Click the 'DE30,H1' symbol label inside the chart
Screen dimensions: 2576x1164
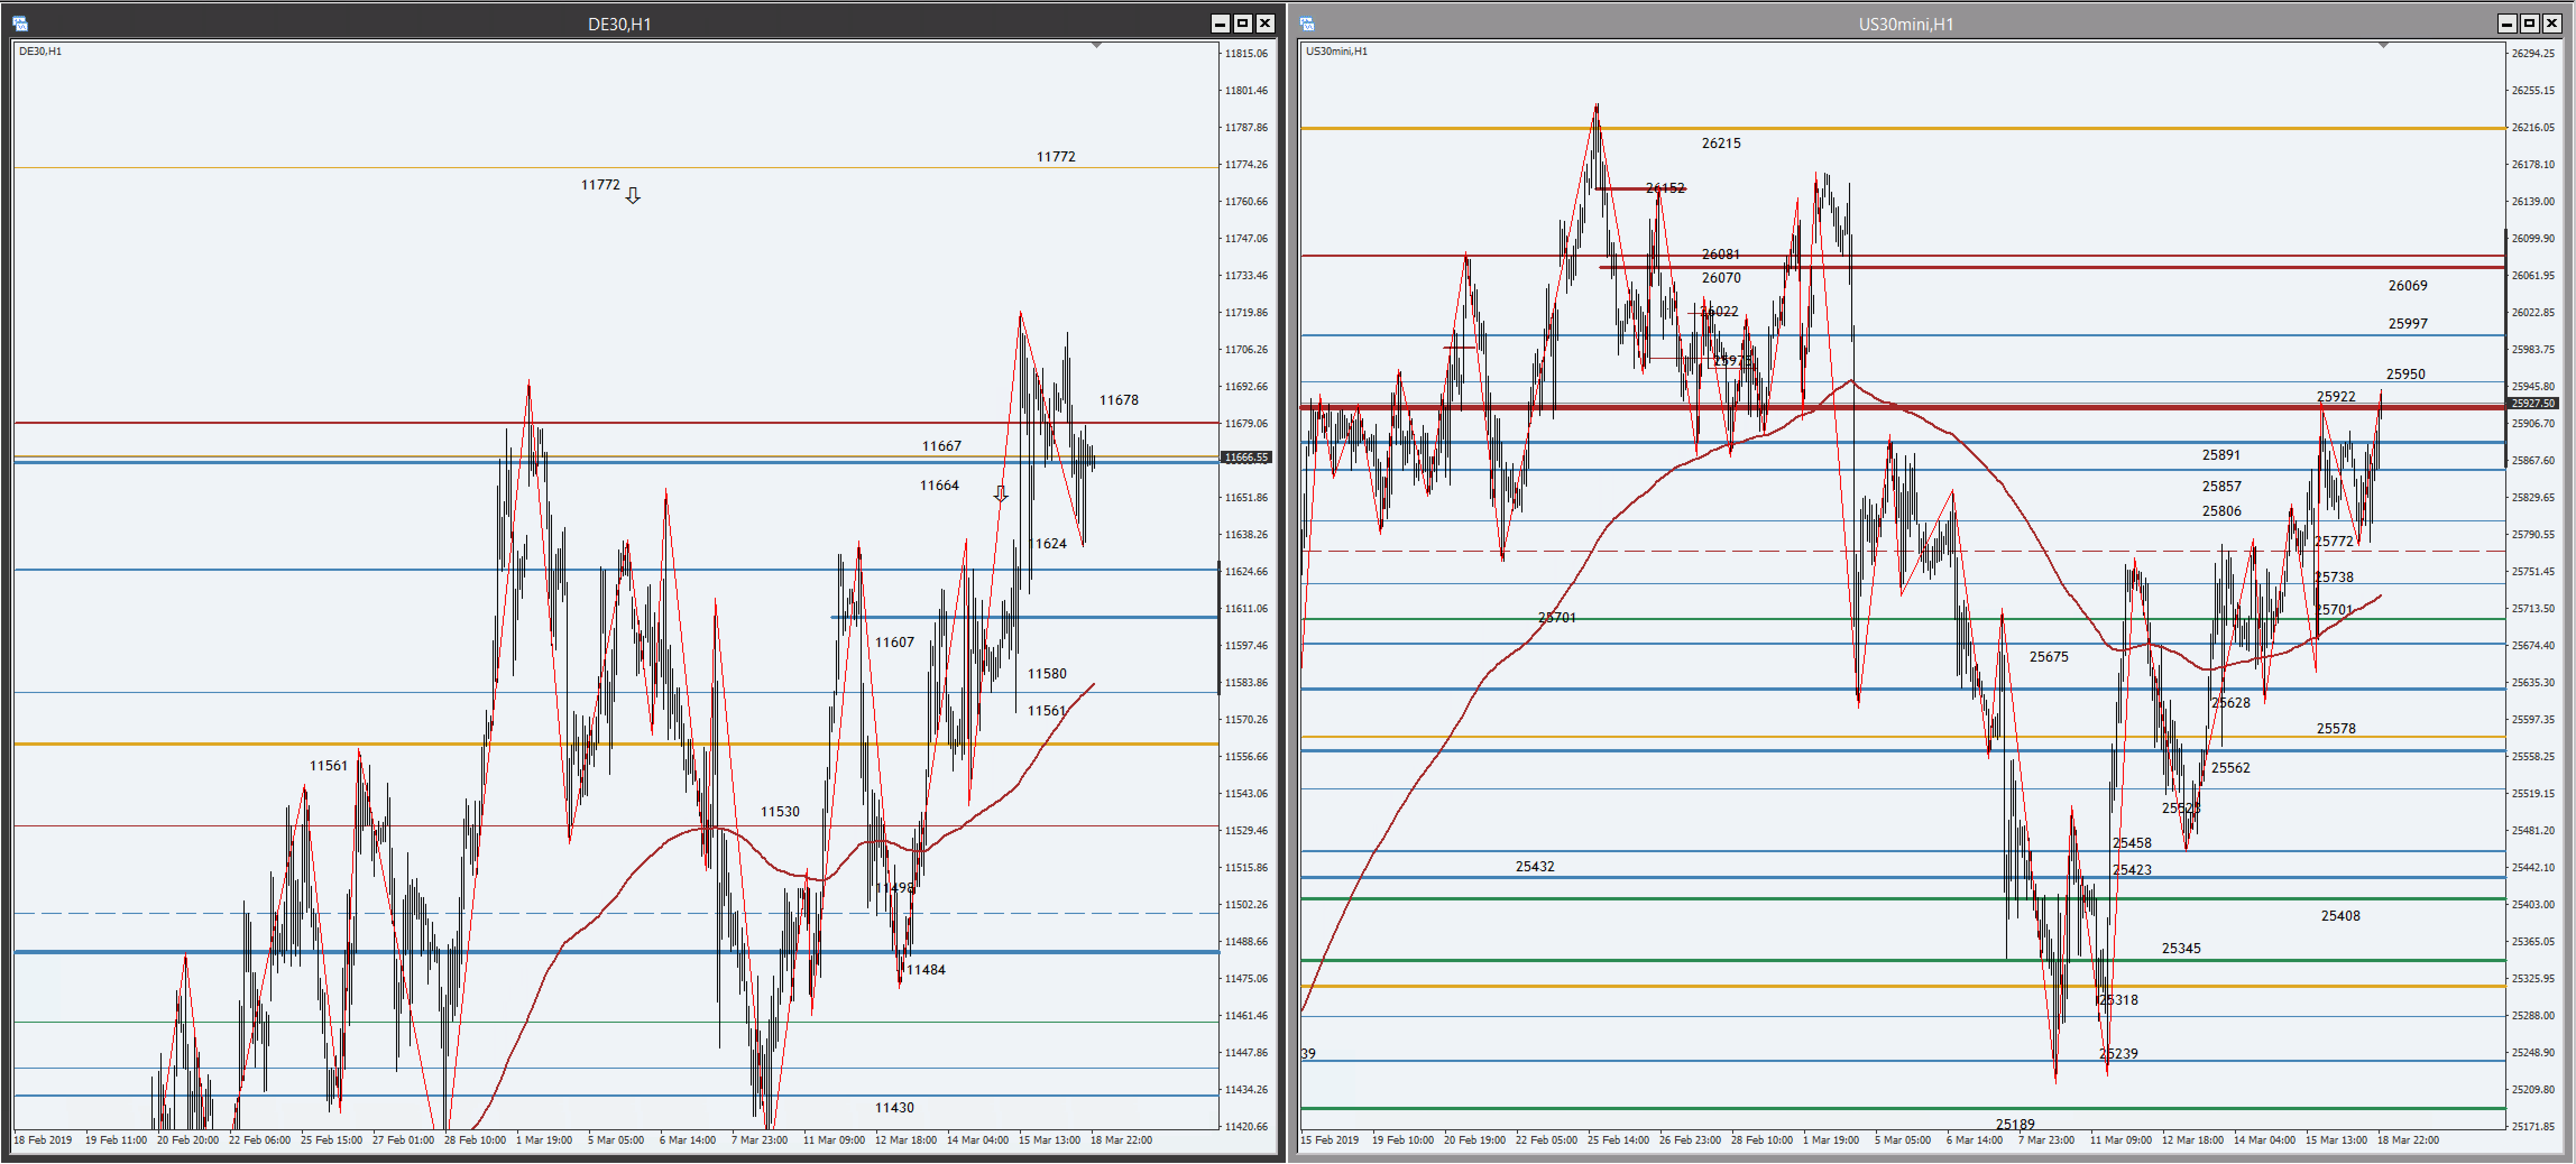pyautogui.click(x=41, y=51)
